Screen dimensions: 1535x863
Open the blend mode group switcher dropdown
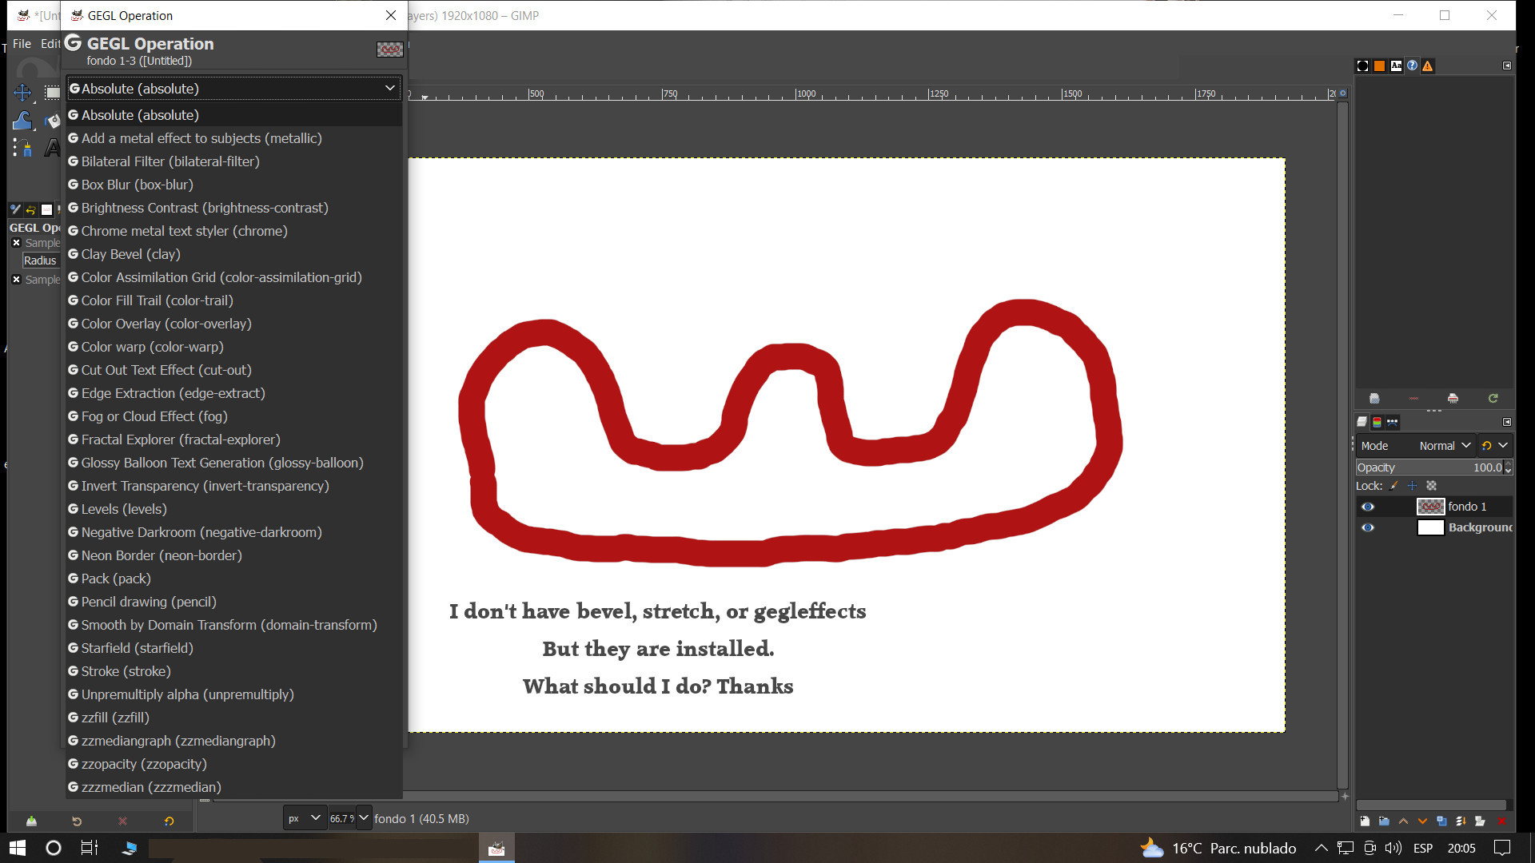click(x=1494, y=446)
